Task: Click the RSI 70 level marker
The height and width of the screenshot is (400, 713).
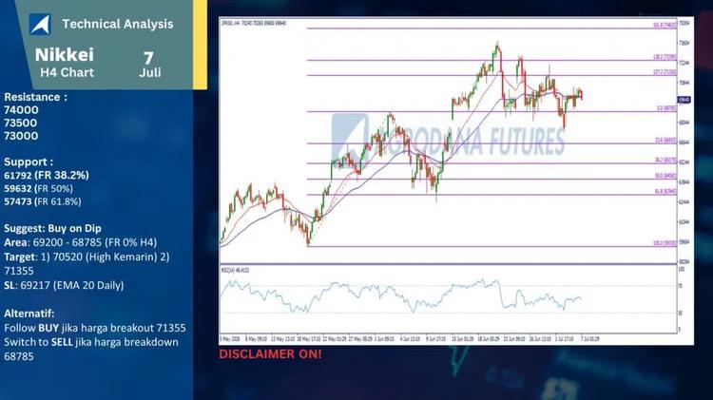Action: [x=681, y=286]
